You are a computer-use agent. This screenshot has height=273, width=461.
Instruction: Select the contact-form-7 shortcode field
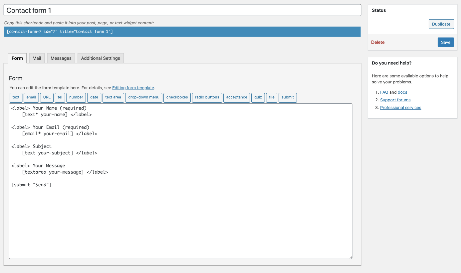pos(182,32)
